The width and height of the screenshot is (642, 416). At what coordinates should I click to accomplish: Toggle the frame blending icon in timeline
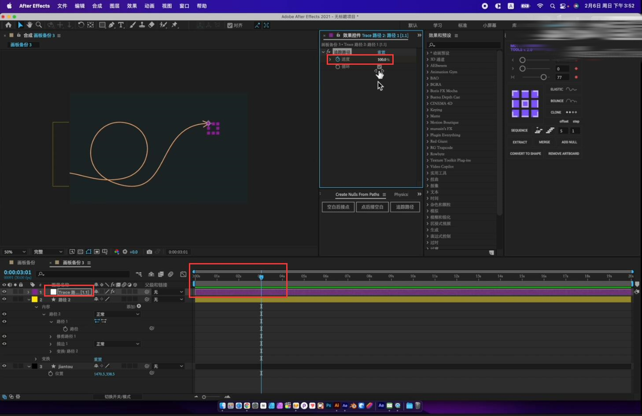pos(161,274)
